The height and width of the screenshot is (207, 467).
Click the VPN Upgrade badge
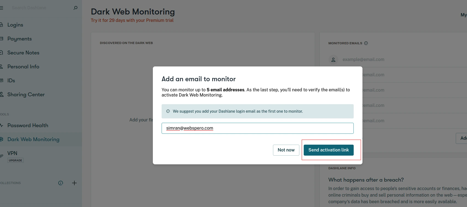[x=15, y=160]
